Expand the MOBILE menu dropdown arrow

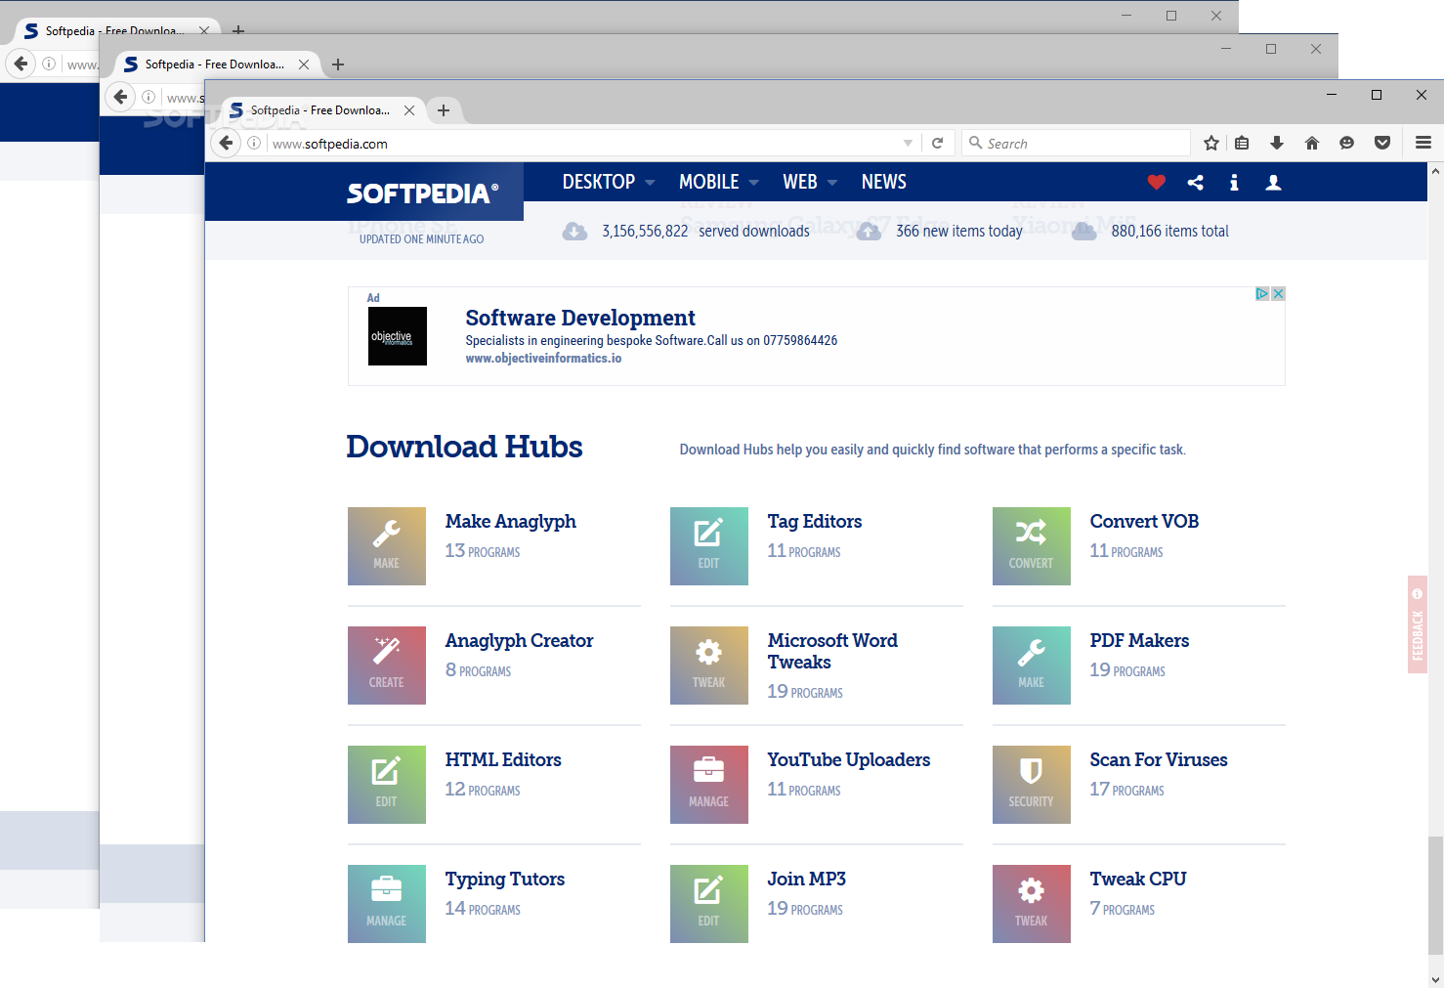pyautogui.click(x=753, y=183)
